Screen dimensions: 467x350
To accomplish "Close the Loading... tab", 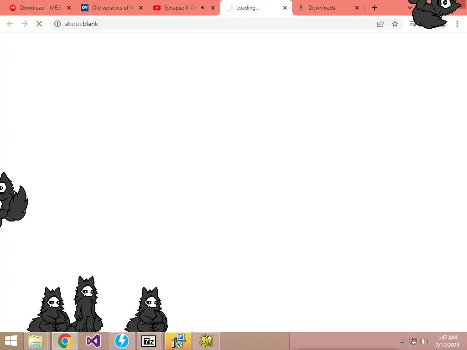I will pyautogui.click(x=285, y=8).
